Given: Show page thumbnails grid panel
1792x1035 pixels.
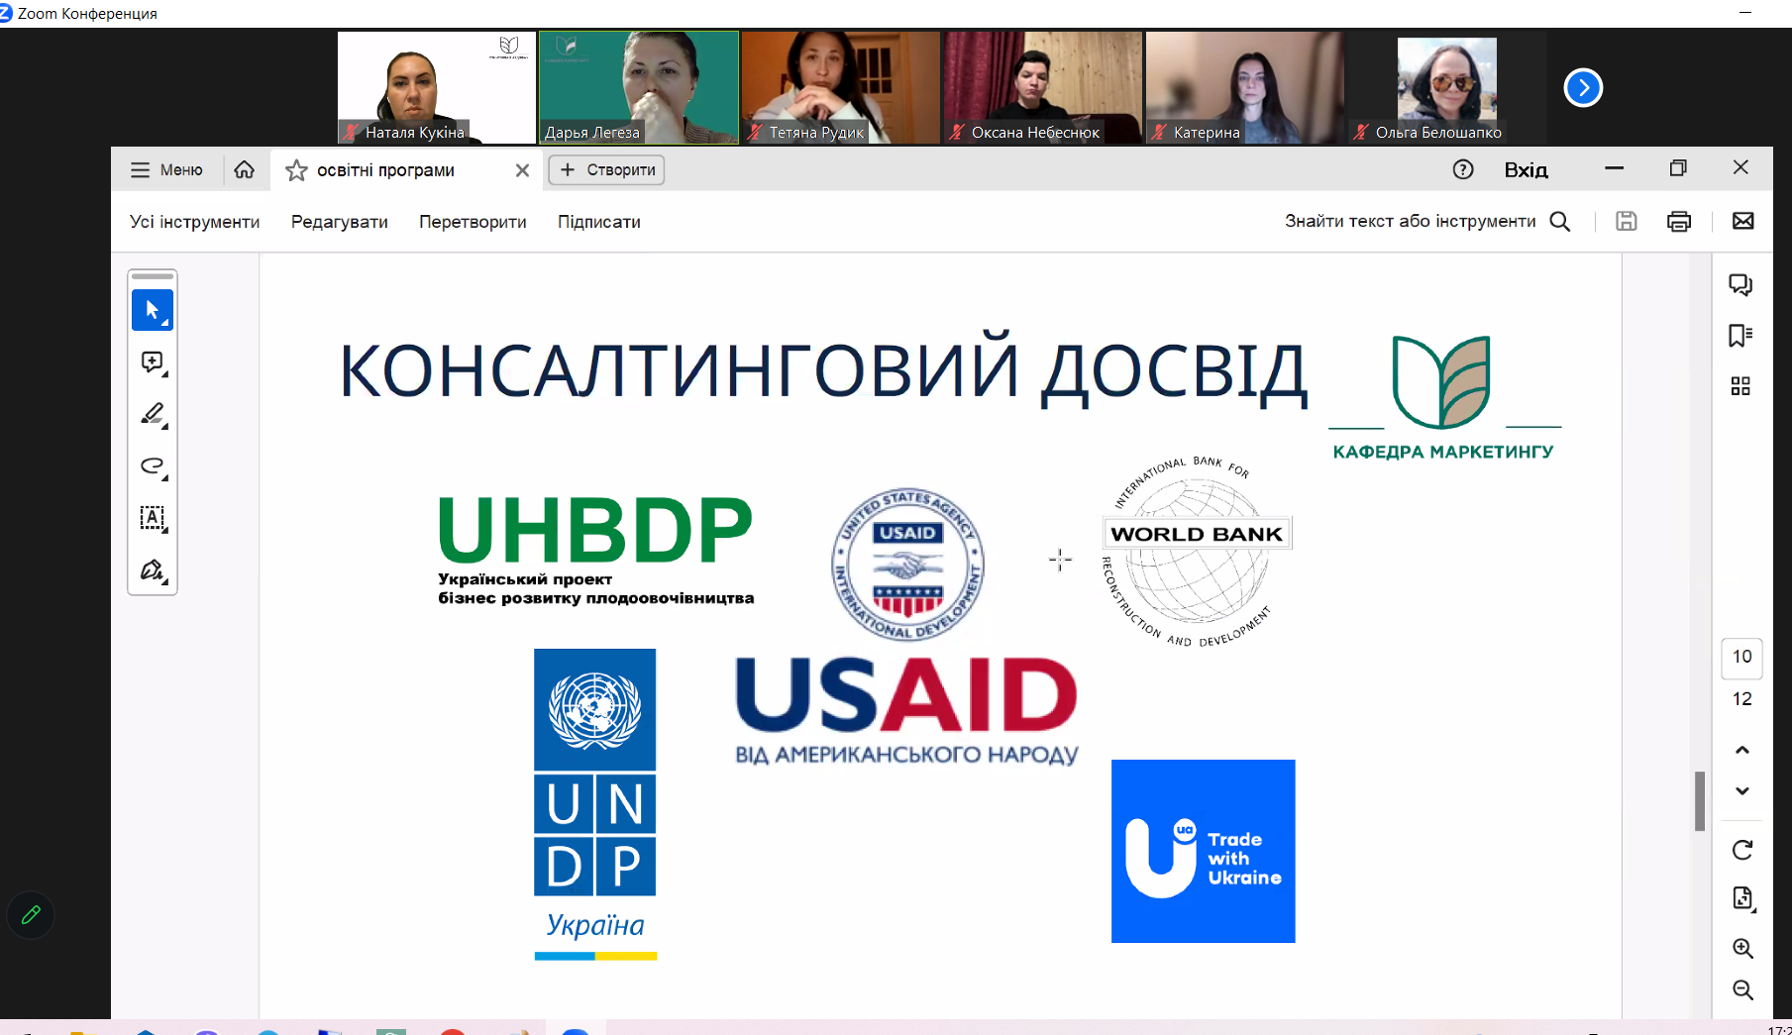Looking at the screenshot, I should 1740,386.
